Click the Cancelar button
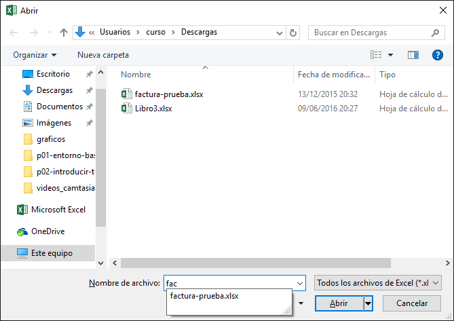This screenshot has height=321, width=454. pyautogui.click(x=411, y=303)
